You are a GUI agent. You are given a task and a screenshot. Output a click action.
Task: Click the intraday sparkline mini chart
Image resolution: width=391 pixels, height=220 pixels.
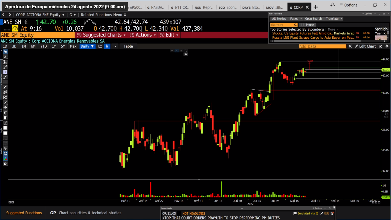click(x=91, y=22)
